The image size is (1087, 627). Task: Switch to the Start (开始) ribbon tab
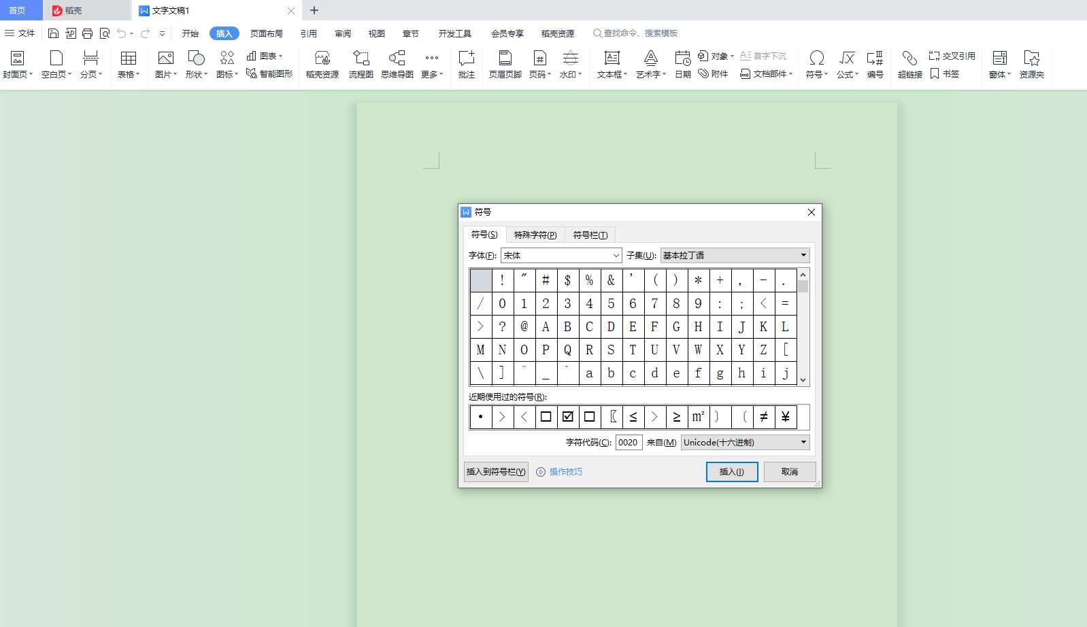[190, 33]
